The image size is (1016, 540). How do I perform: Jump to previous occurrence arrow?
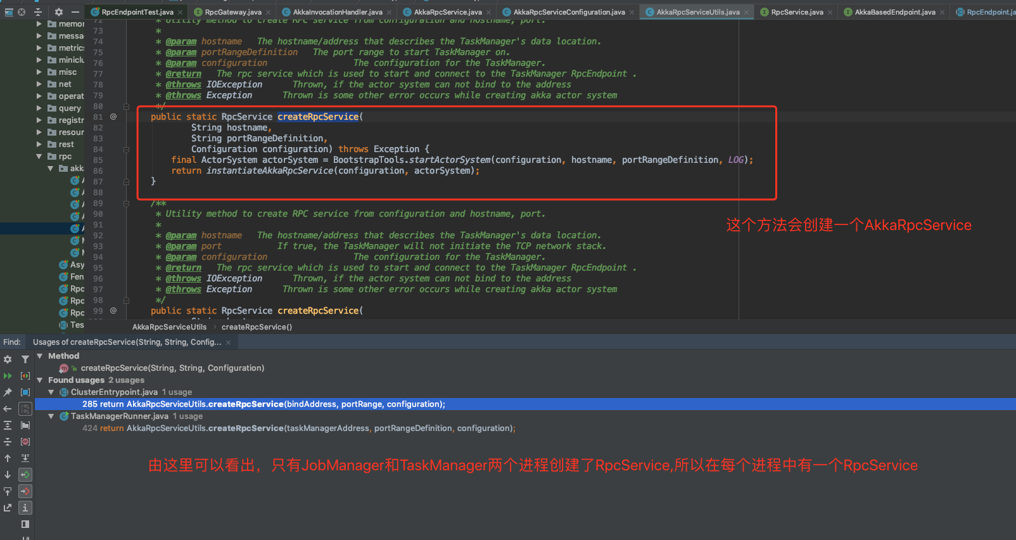8,458
